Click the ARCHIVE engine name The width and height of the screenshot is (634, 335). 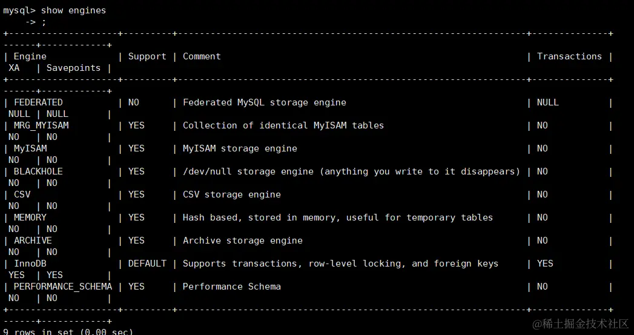pos(33,240)
